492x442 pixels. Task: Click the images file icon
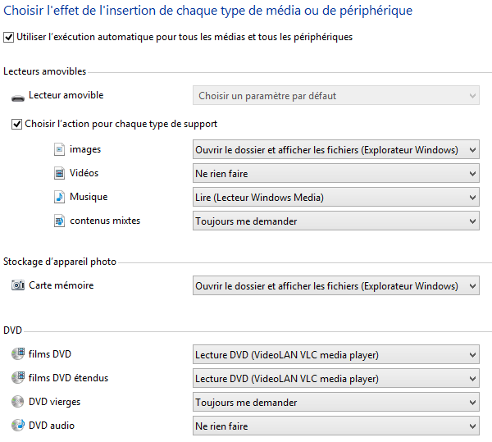[x=59, y=149]
